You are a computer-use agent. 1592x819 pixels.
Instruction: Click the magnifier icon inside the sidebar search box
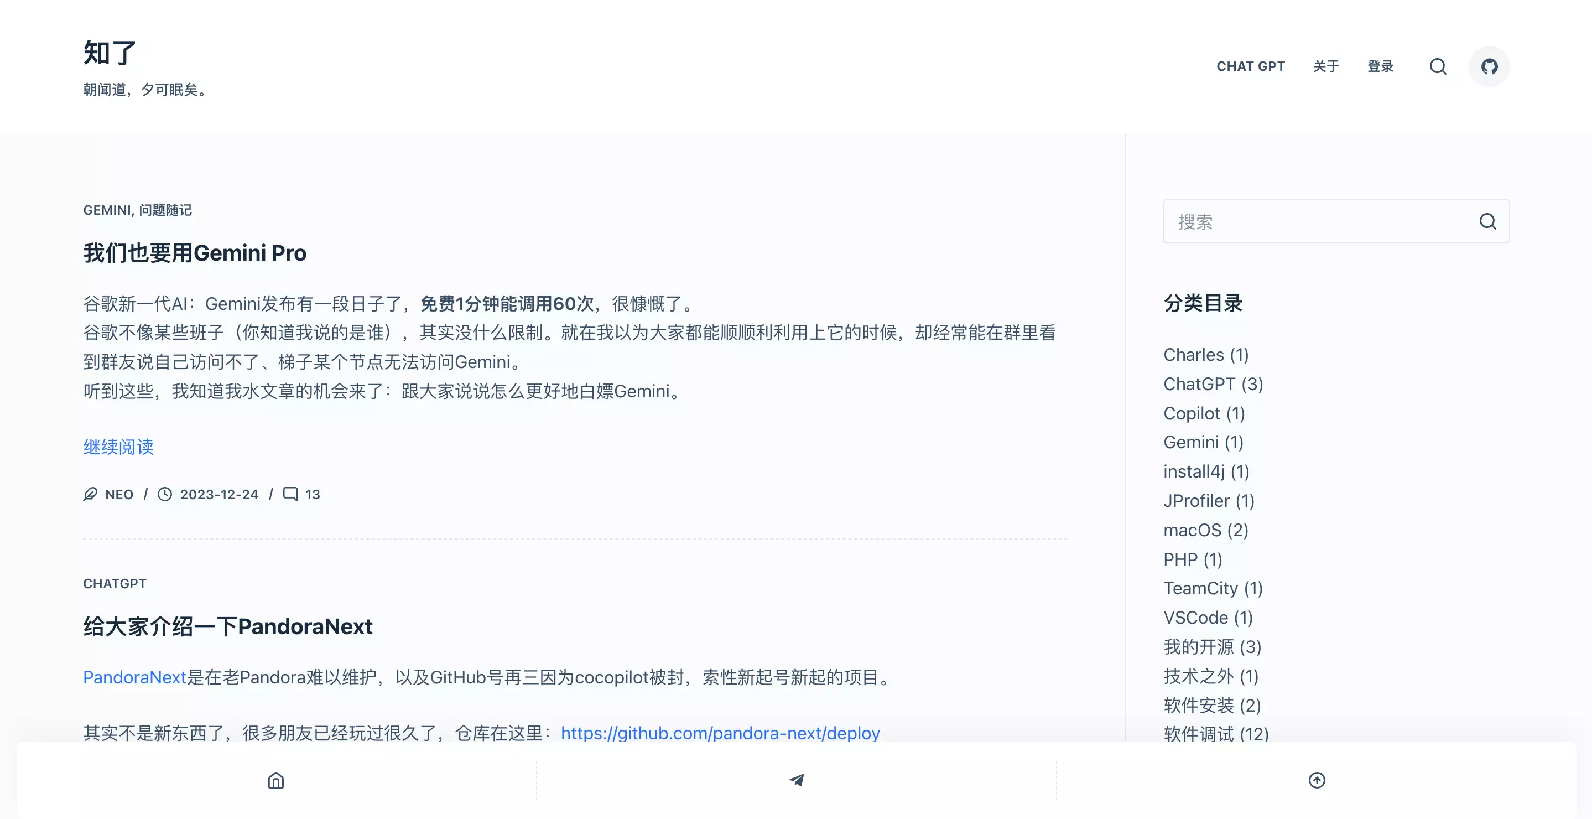coord(1487,221)
